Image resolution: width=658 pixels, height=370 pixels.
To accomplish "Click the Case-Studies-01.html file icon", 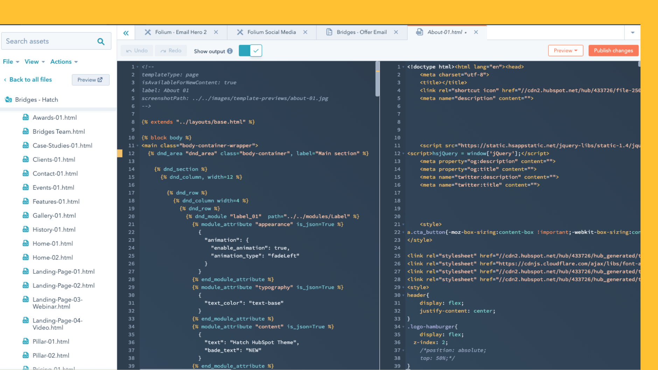I will 26,145.
